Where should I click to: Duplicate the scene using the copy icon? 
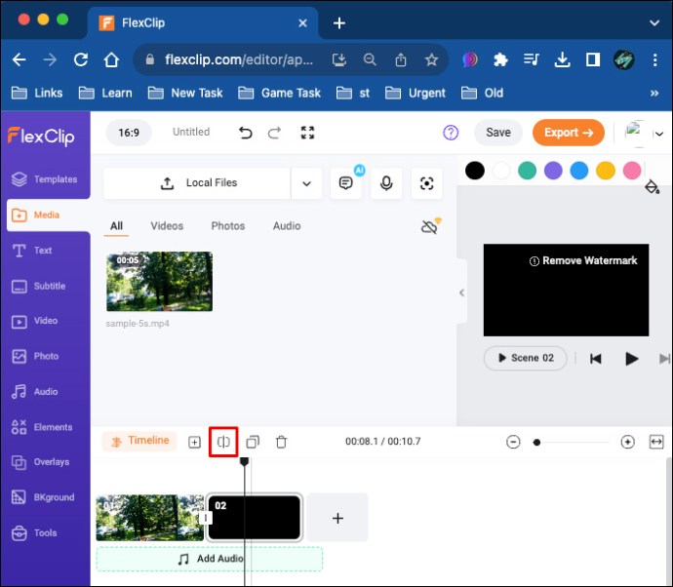pos(253,442)
